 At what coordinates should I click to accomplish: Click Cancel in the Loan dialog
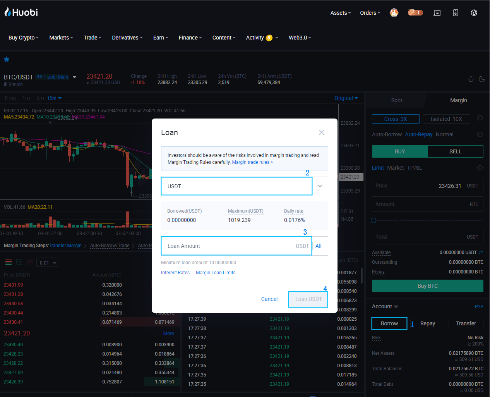[269, 299]
